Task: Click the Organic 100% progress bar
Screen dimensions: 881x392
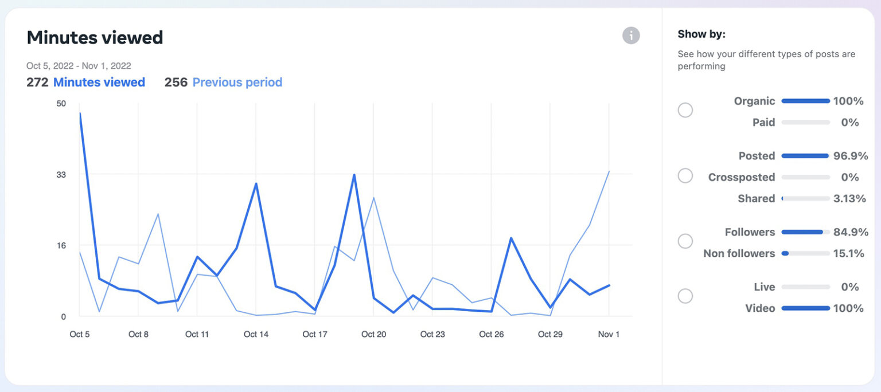Action: coord(805,101)
